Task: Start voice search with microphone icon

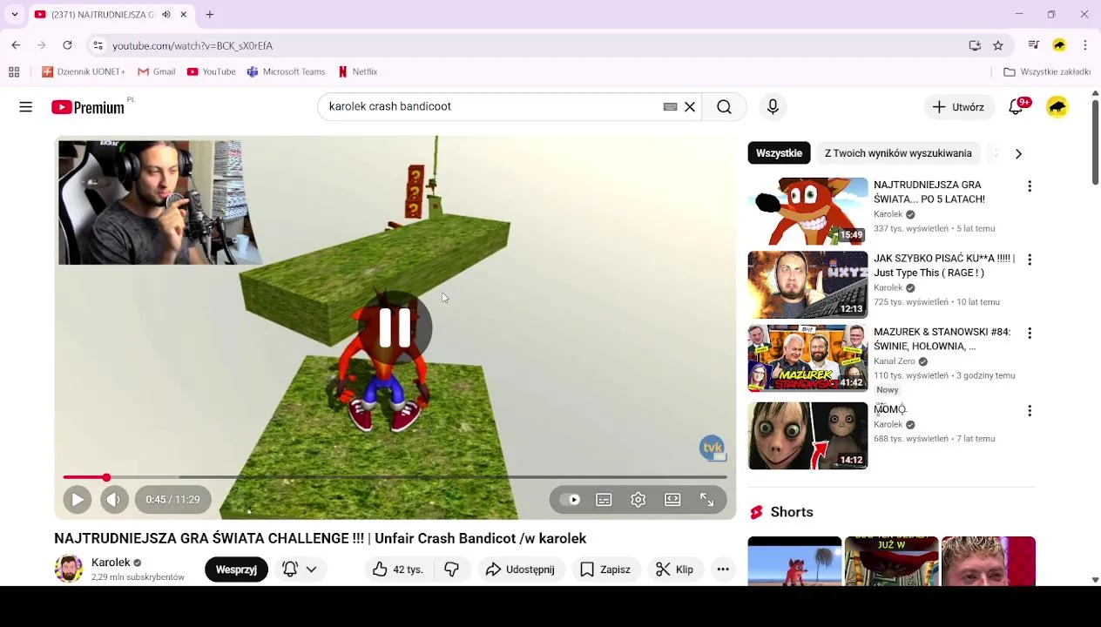Action: point(773,107)
